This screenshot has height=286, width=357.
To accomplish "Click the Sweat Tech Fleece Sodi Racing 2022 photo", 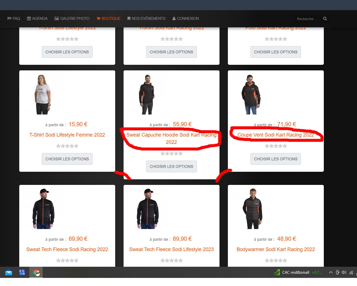I will tap(43, 209).
